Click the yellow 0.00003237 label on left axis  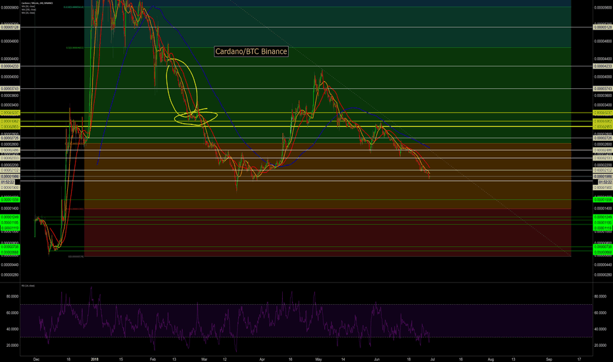click(10, 113)
